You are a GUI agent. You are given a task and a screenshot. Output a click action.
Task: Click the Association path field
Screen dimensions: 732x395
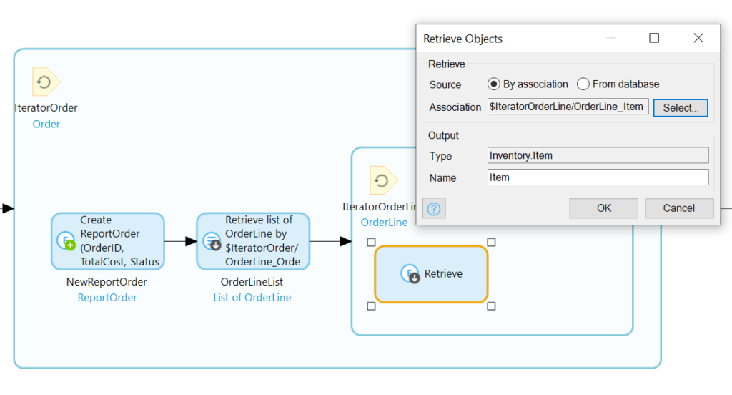click(x=568, y=107)
